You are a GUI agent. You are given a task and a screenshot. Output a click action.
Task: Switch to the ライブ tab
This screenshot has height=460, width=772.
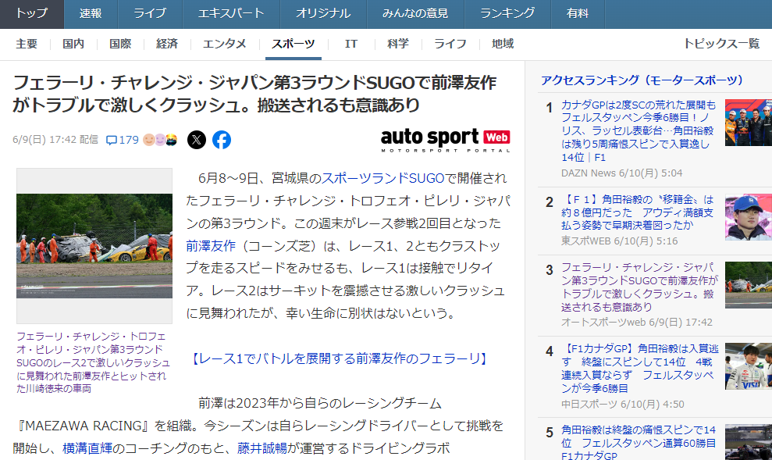pos(150,14)
